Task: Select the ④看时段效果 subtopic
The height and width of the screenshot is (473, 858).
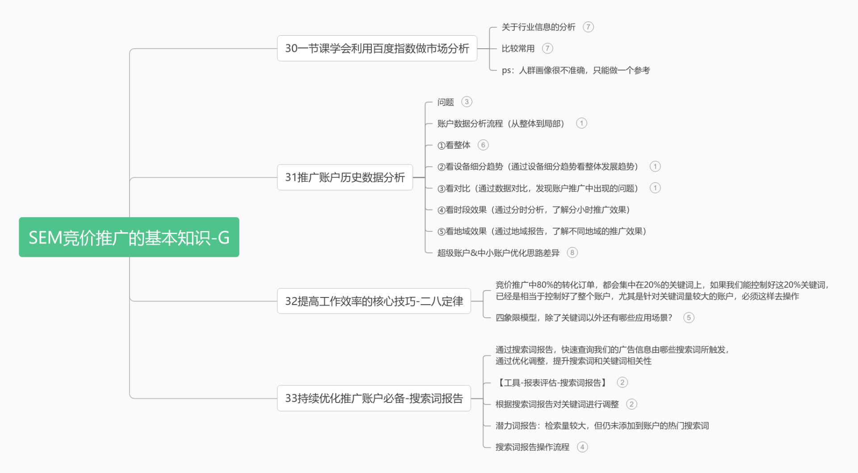Action: coord(533,210)
